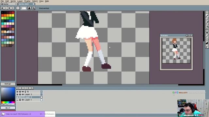The height and width of the screenshot is (117, 209).
Task: Show the hidden Layer 1
Action: pos(17,100)
